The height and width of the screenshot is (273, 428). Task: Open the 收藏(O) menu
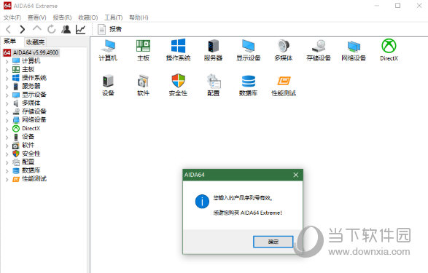pos(88,17)
